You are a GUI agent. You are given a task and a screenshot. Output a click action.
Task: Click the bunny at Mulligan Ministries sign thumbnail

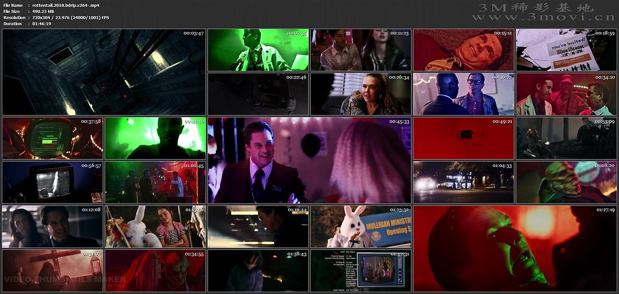click(x=361, y=227)
